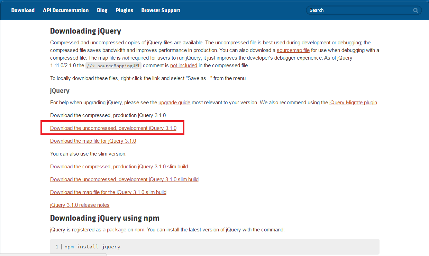
Task: Open 'a package' npm link
Action: tap(115, 230)
